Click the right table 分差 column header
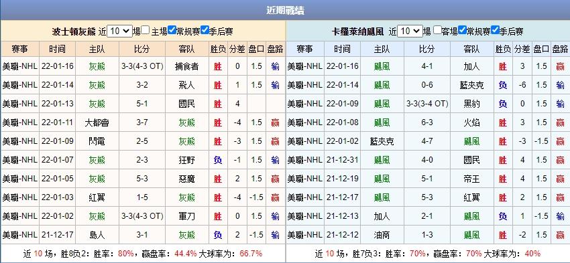This screenshot has width=570, height=263. coord(522,49)
